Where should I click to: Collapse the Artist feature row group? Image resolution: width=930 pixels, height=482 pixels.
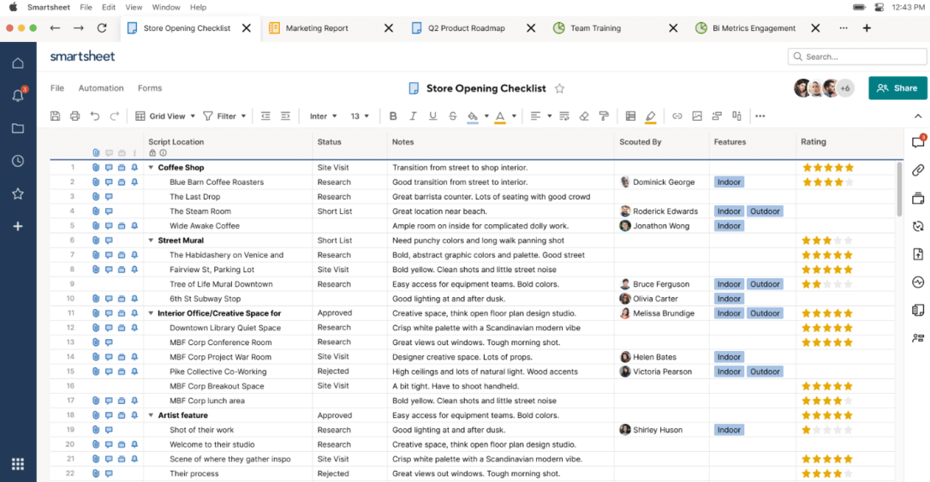151,415
